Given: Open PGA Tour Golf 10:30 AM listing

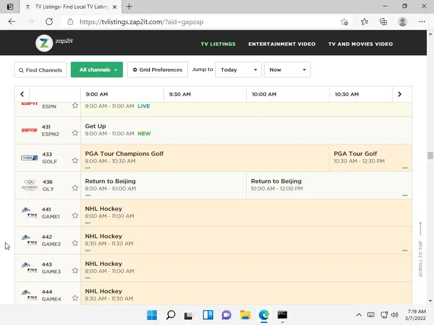Looking at the screenshot, I should pyautogui.click(x=370, y=158).
